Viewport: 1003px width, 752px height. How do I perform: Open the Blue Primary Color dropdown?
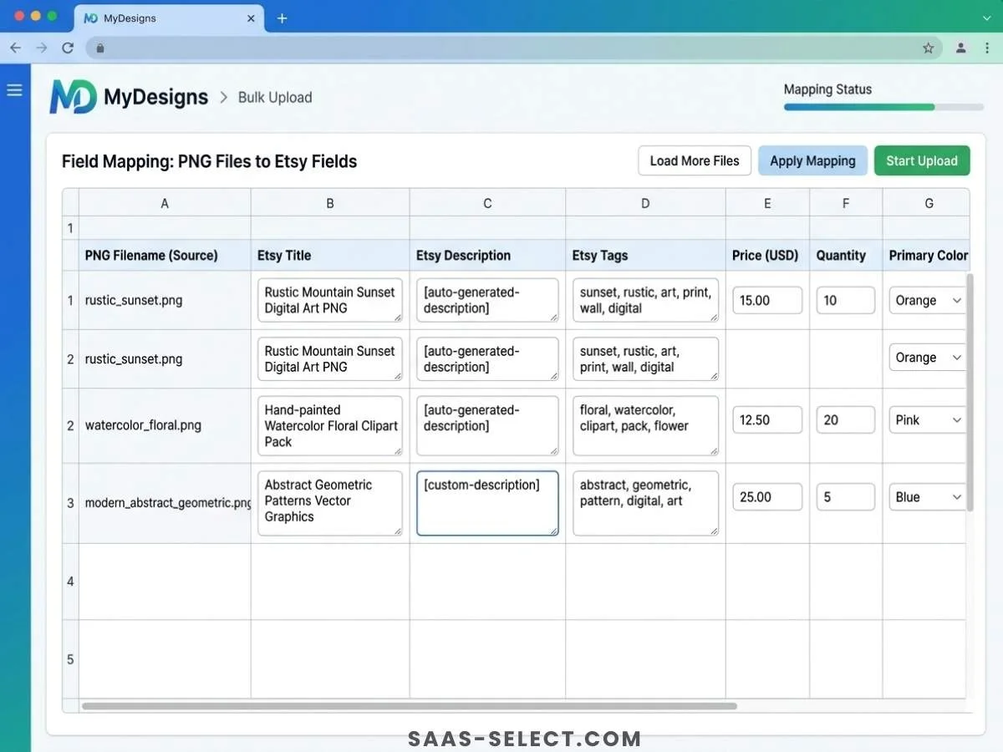point(928,497)
